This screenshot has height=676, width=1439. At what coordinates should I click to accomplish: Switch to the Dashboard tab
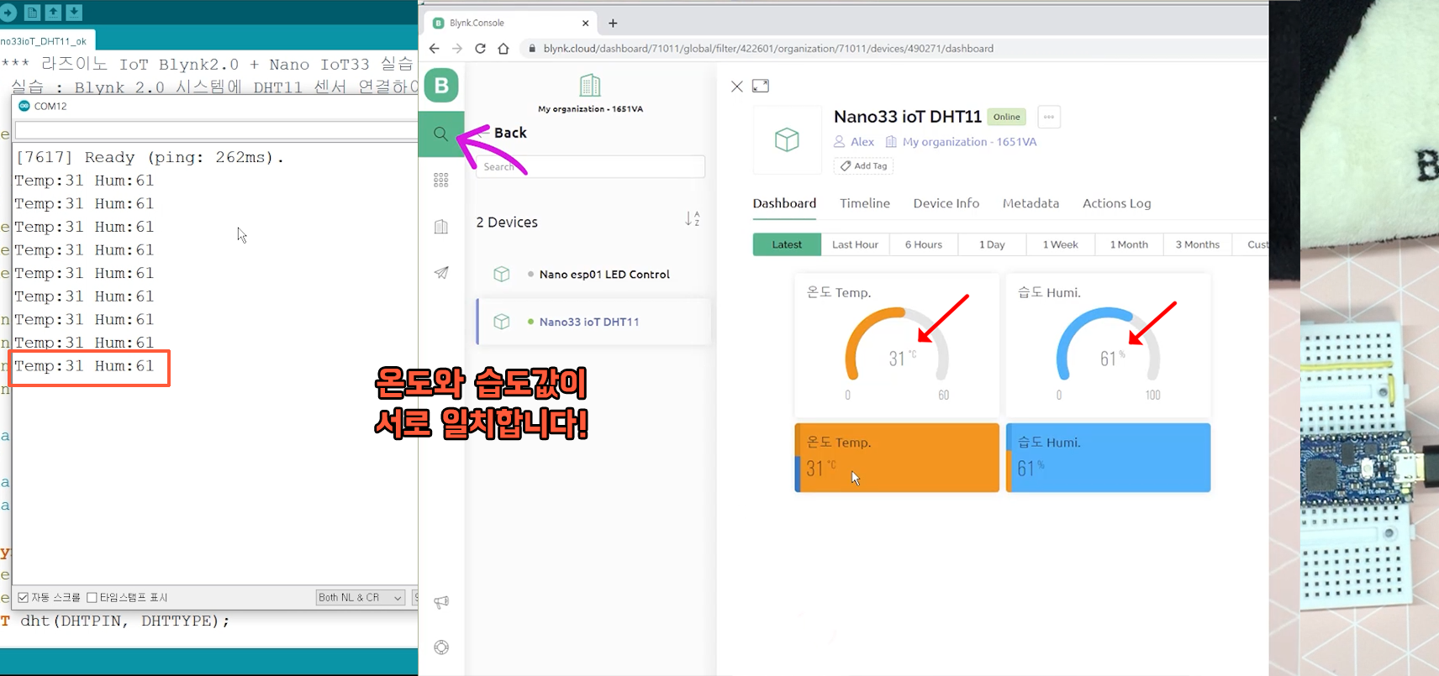pos(784,203)
